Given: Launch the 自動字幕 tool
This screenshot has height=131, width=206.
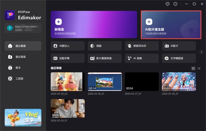Looking at the screenshot, I should (68, 58).
